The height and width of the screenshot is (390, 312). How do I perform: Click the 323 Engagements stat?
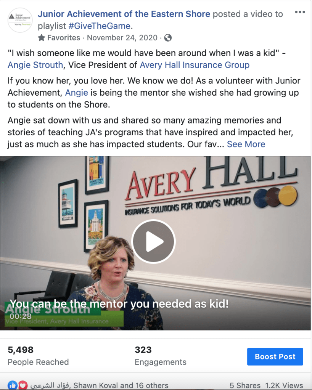[x=161, y=356]
